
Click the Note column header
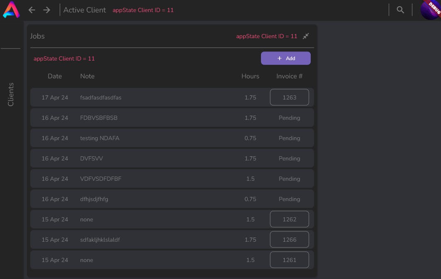pyautogui.click(x=87, y=76)
